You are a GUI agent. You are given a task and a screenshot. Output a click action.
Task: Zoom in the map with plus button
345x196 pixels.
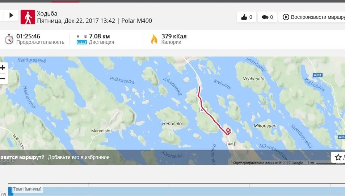pos(3,68)
